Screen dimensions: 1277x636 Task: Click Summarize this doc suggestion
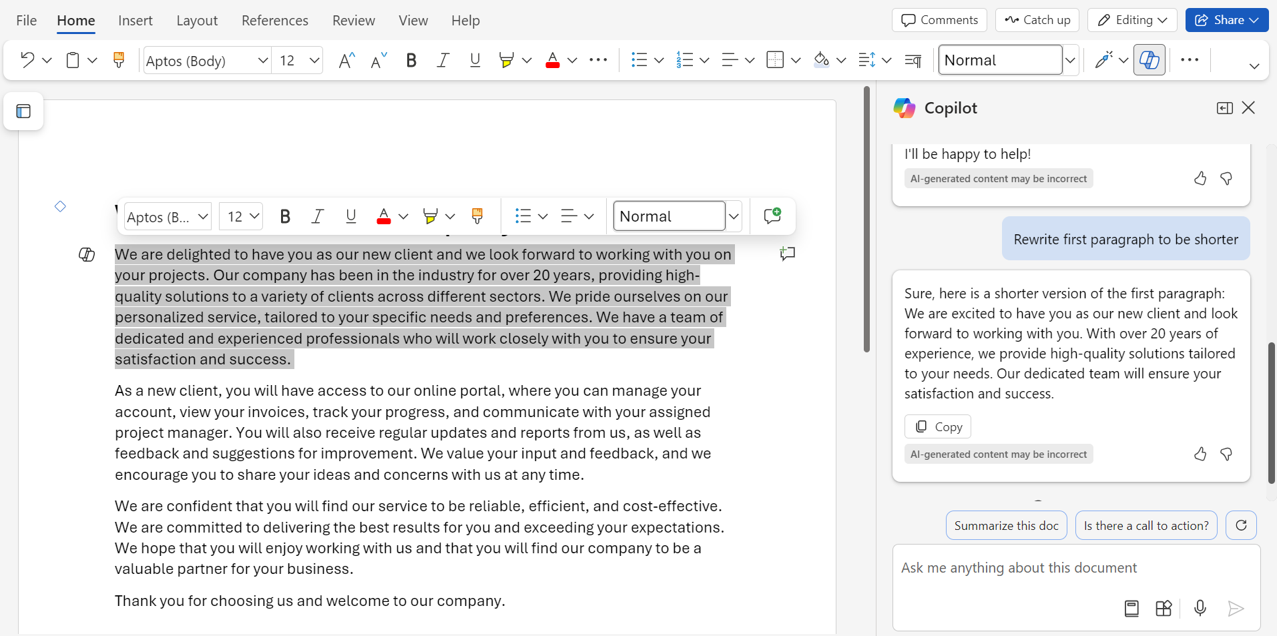1006,525
